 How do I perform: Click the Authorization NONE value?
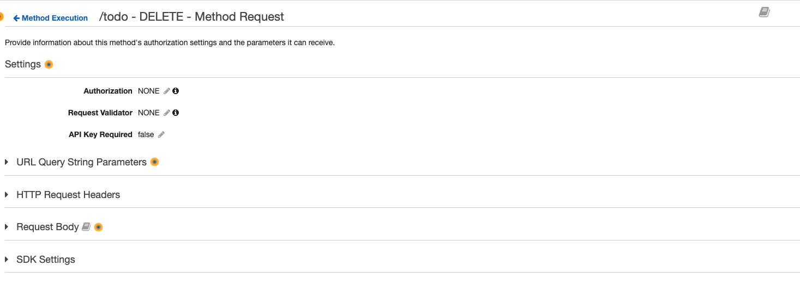point(148,91)
